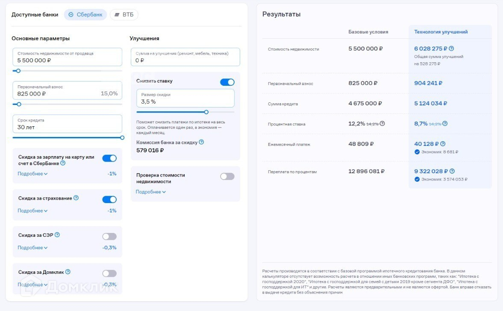The height and width of the screenshot is (311, 503).
Task: Select the Сбербанк bank tab
Action: pos(85,15)
